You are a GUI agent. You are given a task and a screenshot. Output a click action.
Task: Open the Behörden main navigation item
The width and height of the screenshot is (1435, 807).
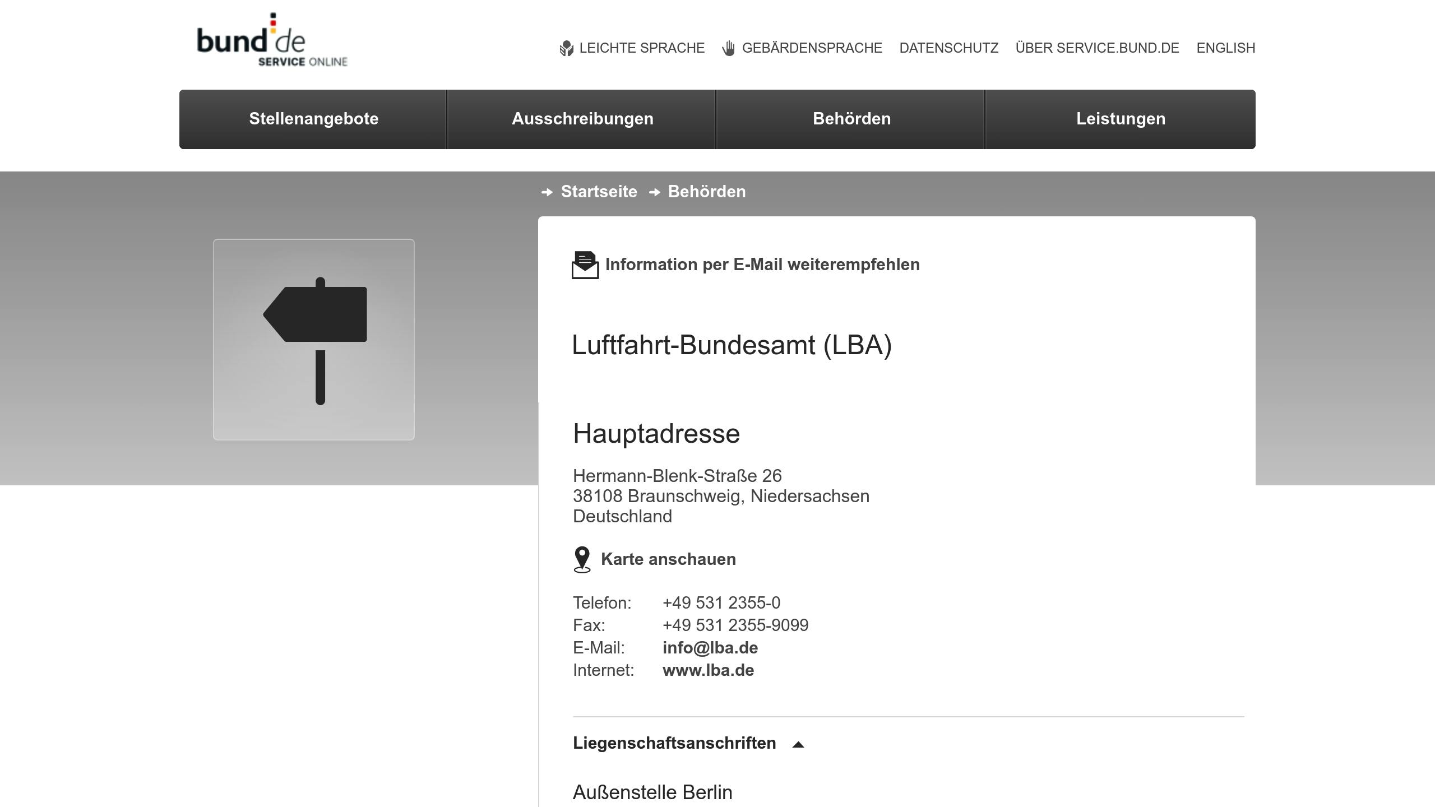coord(851,119)
